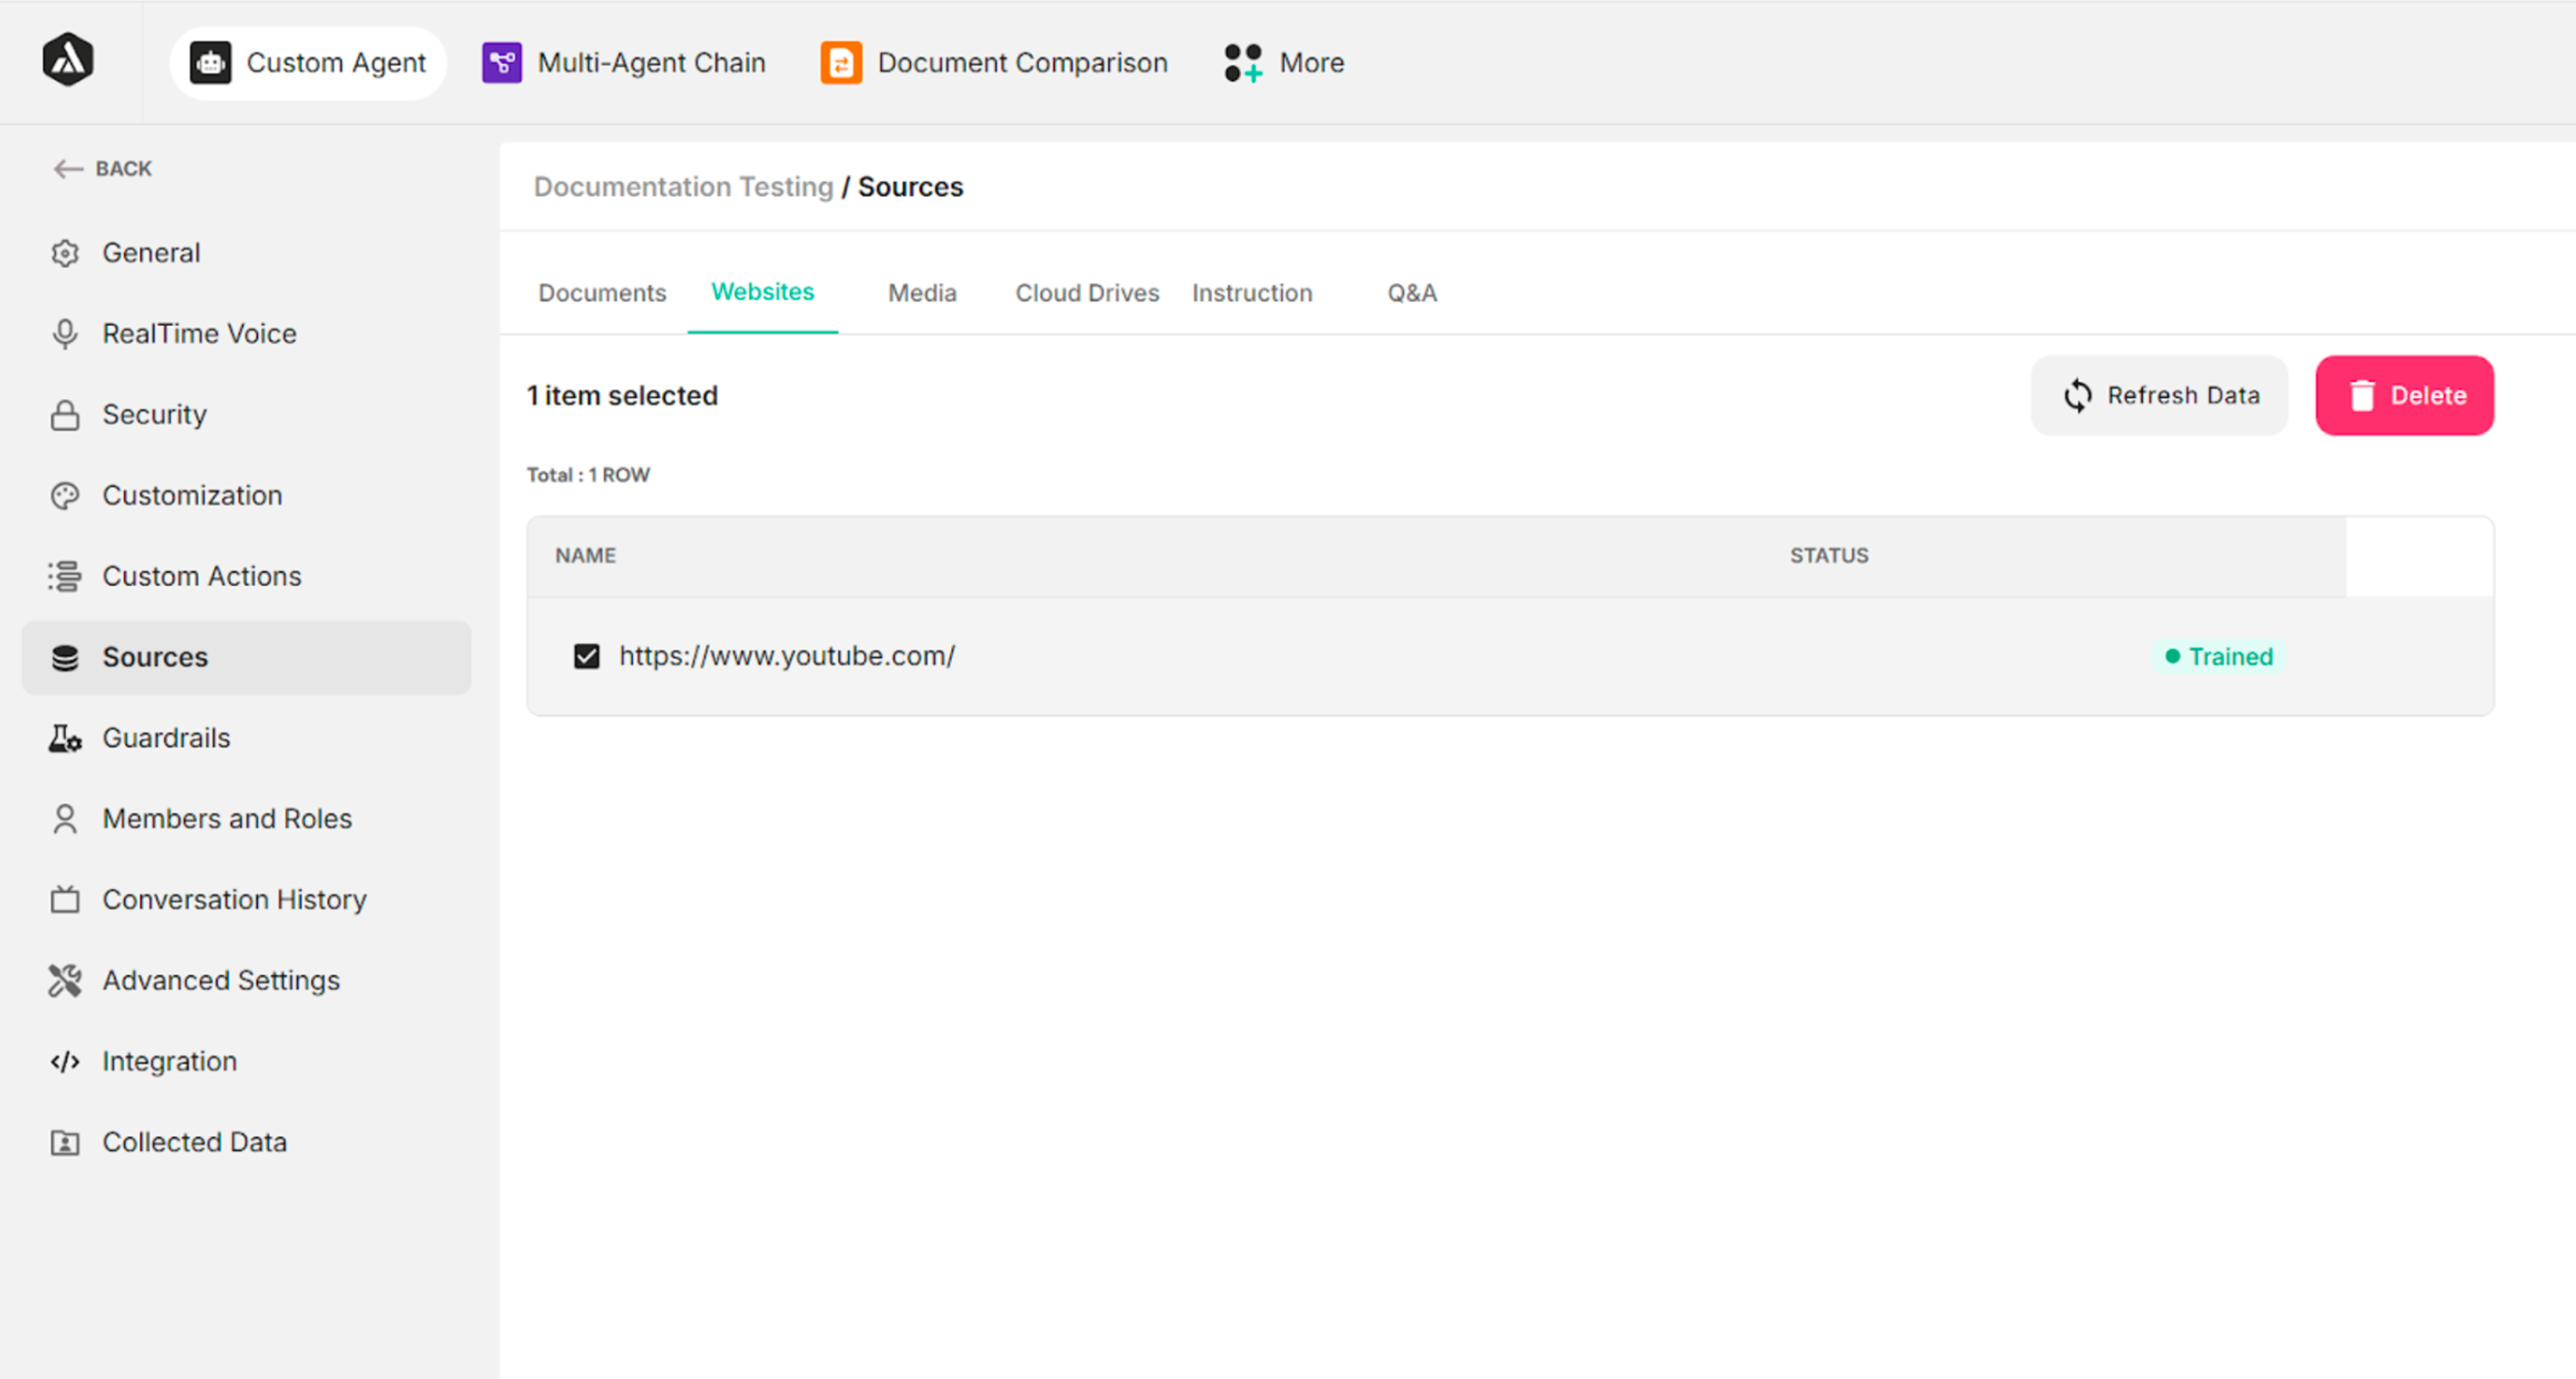Screen dimensions: 2576x1379
Task: Switch to the Documents tab
Action: pos(602,293)
